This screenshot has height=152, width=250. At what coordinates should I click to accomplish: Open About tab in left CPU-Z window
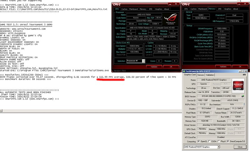166,9
